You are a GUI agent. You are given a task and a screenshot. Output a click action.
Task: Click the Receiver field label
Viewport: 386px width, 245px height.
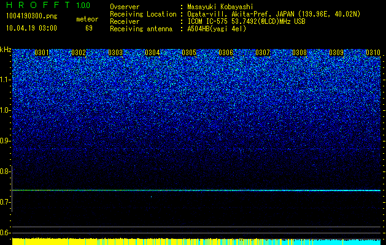125,21
